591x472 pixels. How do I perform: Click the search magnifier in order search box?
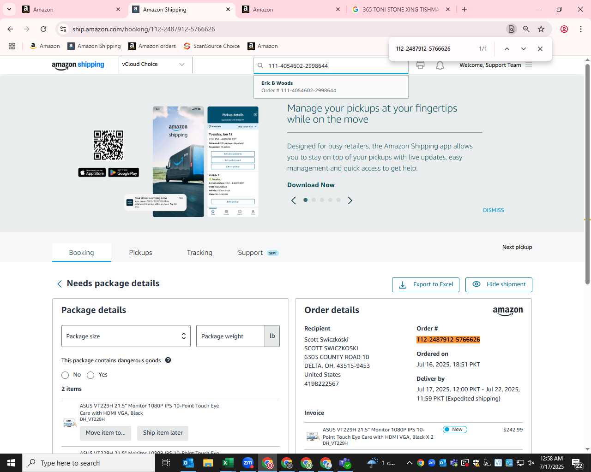pos(260,65)
